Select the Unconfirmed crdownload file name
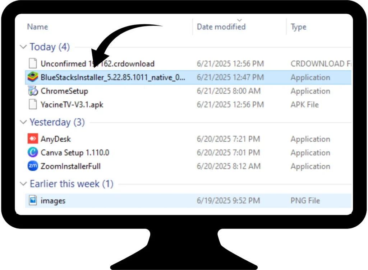This screenshot has width=368, height=270. [x=97, y=63]
